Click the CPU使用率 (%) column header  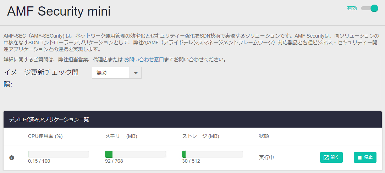point(45,136)
